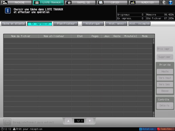View the Historique tab
Image resolution: width=175 pixels, height=131 pixels.
pyautogui.click(x=93, y=24)
